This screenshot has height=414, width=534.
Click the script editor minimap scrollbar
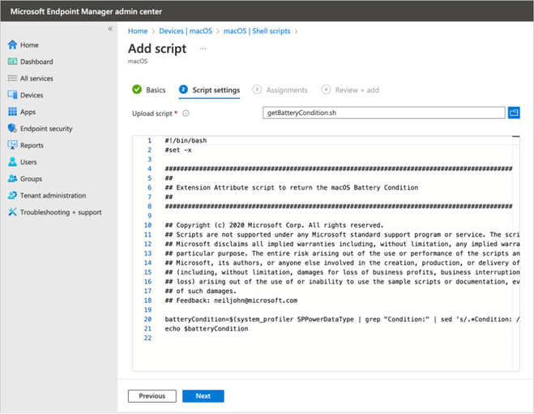click(515, 253)
